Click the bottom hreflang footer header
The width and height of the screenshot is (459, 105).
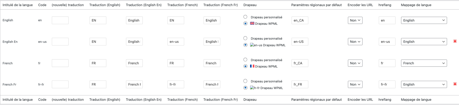(x=385, y=99)
